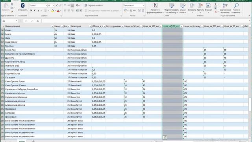Open Сортировка и фильтр
Viewport: 252px width, 142px height.
click(x=225, y=8)
